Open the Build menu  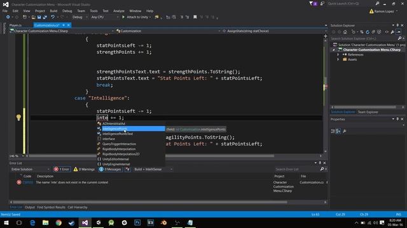53,11
